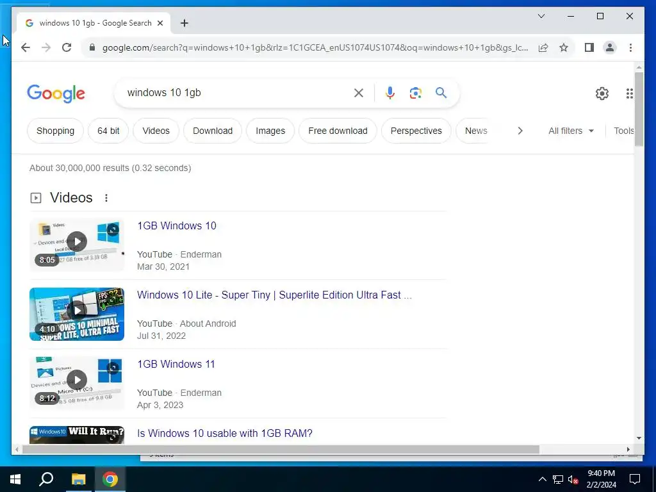
Task: Apply the 64 bit filter chip
Action: (x=108, y=131)
